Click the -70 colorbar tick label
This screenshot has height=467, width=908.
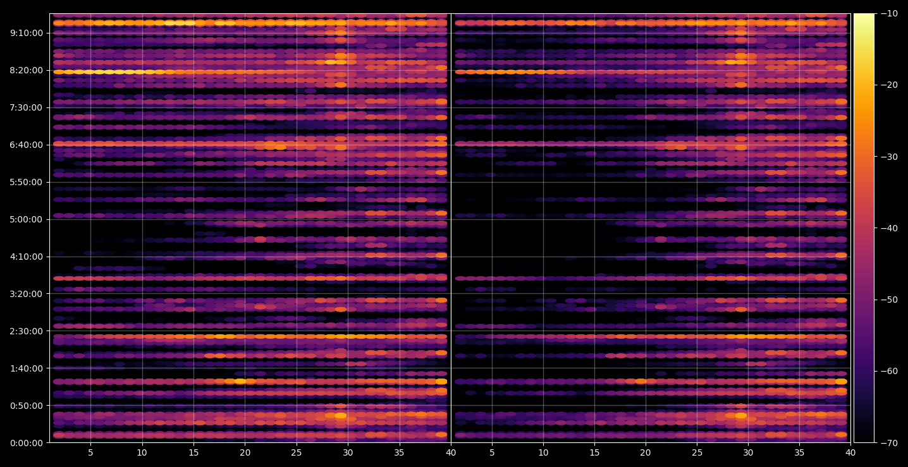(889, 443)
